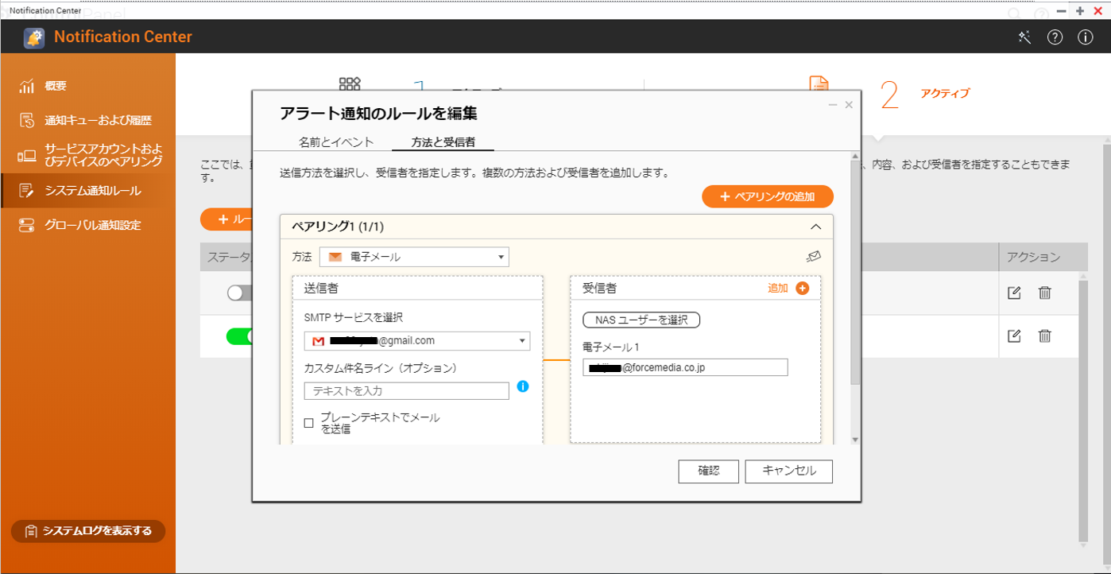Click the test email send icon
This screenshot has width=1111, height=574.
(813, 257)
